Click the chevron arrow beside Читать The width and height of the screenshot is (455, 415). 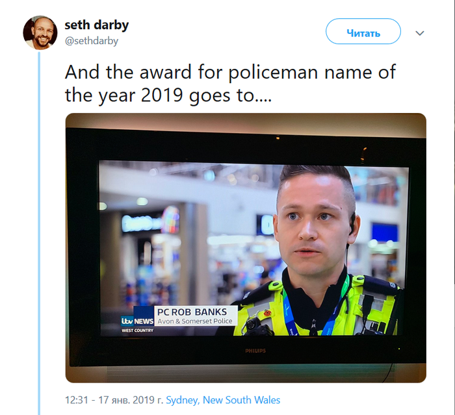420,33
